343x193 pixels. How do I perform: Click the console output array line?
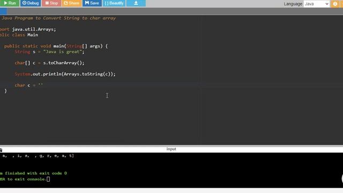[38, 156]
